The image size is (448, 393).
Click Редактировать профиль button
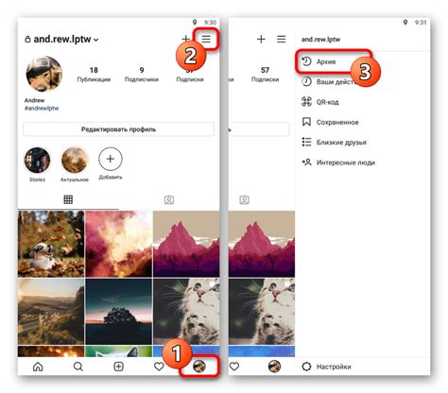(118, 129)
